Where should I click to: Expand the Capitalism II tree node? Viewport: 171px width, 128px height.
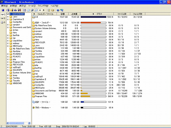8,19
